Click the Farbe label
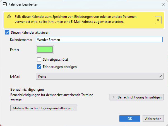168x126 pixels. [x=14, y=50]
